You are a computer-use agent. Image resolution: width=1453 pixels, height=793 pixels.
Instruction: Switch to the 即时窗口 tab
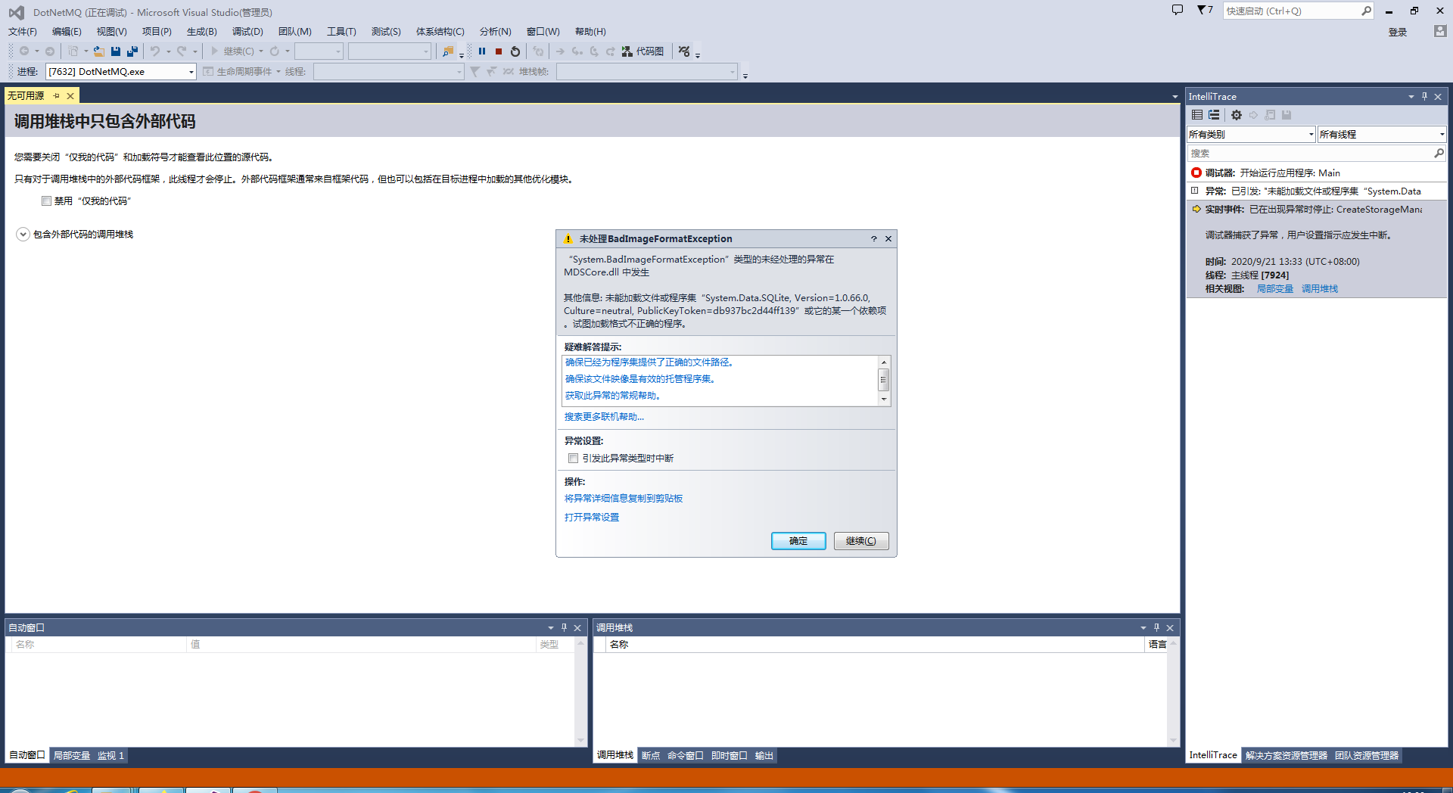[x=730, y=755]
